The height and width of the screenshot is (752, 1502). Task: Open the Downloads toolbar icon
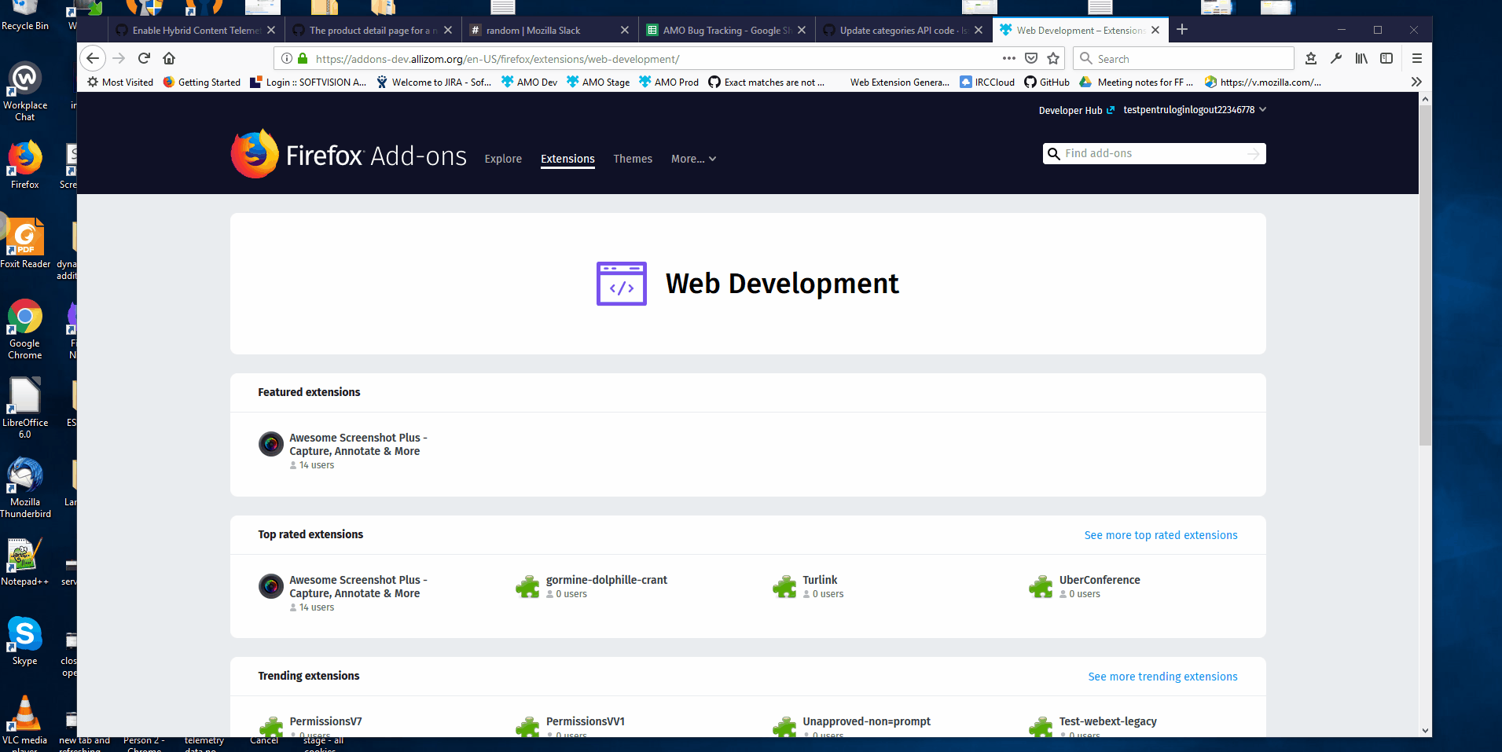(x=1311, y=58)
